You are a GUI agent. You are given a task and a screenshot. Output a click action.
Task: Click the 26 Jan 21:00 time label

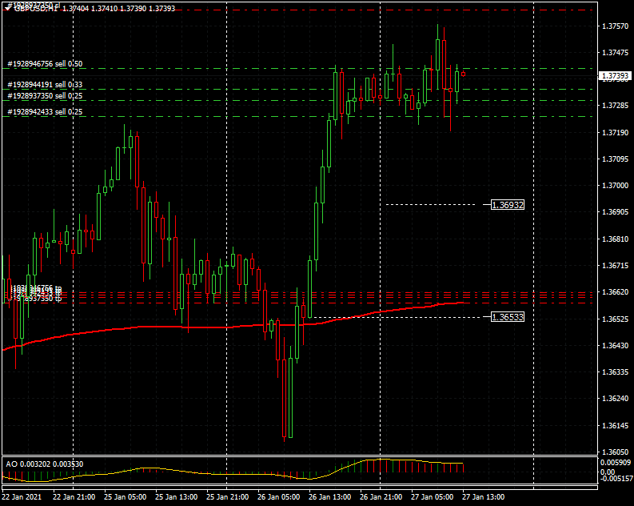pos(381,497)
